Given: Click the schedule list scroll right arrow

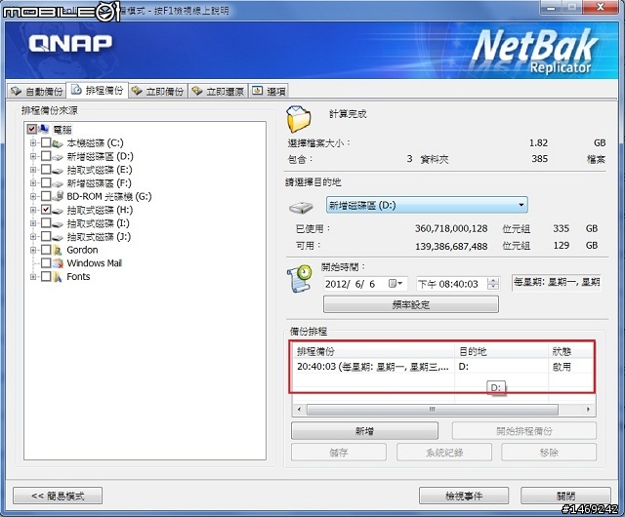Looking at the screenshot, I should [x=588, y=410].
